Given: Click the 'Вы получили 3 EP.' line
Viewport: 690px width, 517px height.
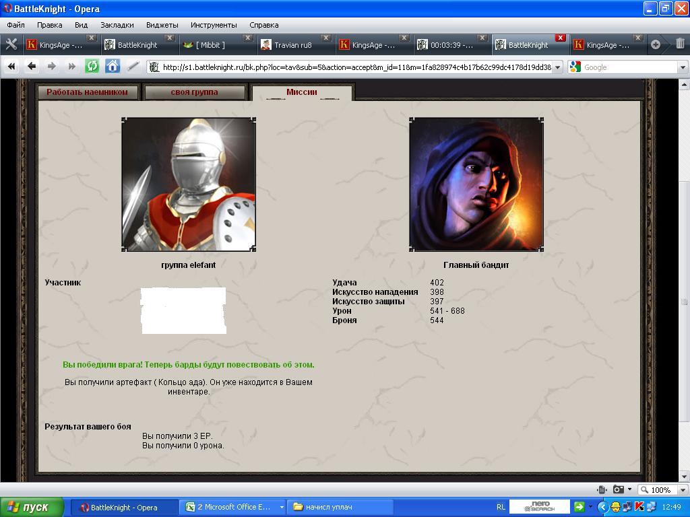Looking at the screenshot, I should [177, 436].
